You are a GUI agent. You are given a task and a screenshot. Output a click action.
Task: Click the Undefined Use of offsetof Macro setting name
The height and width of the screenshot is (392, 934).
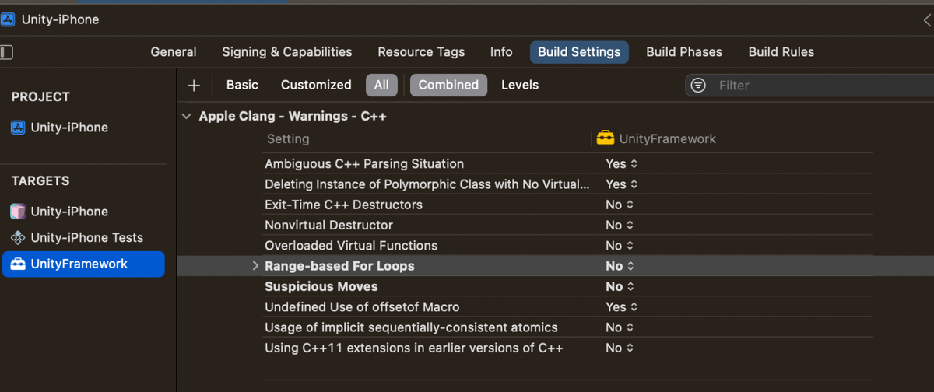[362, 307]
